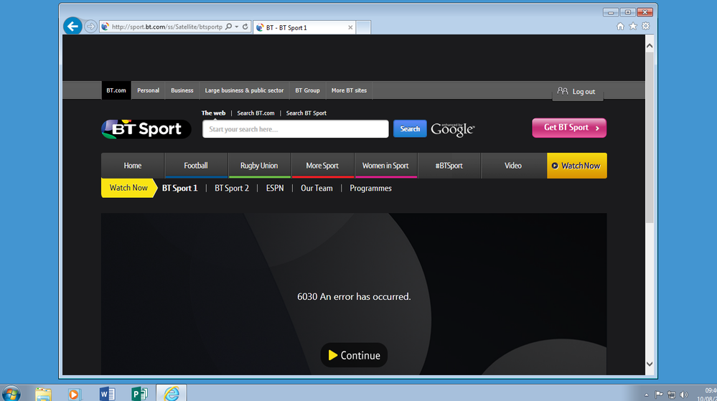The image size is (717, 401).
Task: Select Search BT Sport option
Action: tap(306, 113)
